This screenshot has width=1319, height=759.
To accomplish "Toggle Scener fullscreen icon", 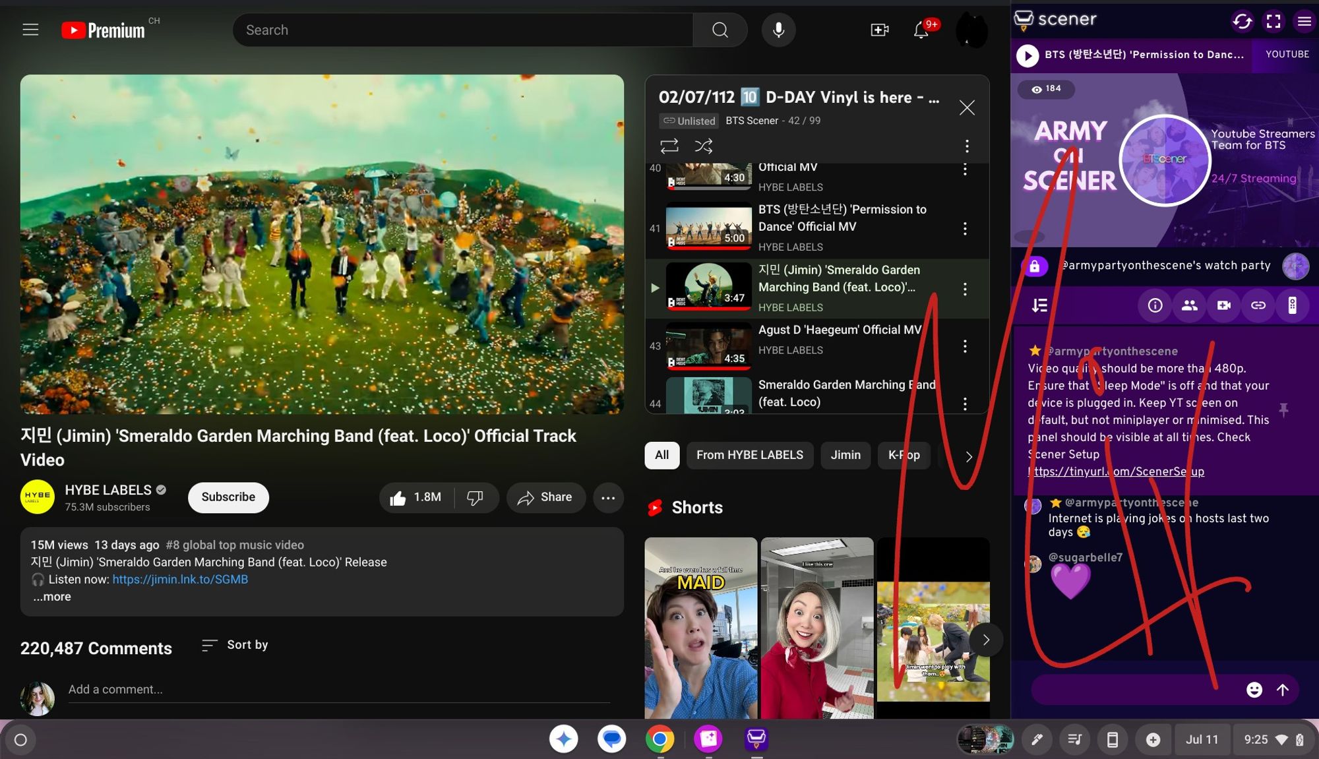I will [x=1273, y=21].
